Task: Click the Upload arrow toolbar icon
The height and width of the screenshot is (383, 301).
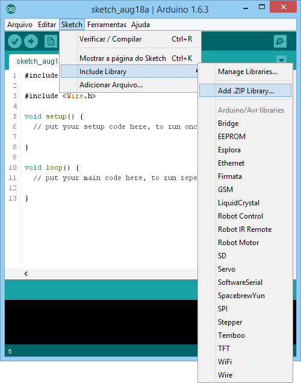Action: click(x=31, y=42)
